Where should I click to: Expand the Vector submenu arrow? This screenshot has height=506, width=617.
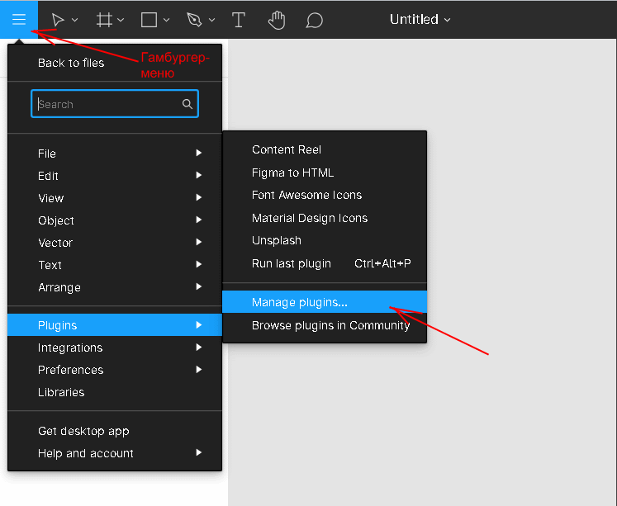click(x=199, y=242)
